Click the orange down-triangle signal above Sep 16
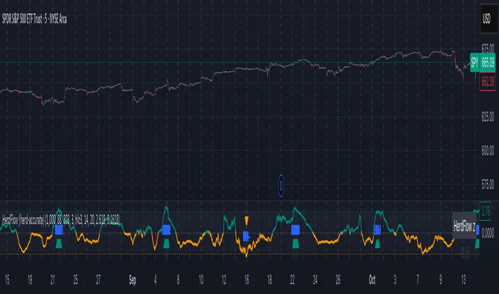The image size is (499, 294). [247, 220]
